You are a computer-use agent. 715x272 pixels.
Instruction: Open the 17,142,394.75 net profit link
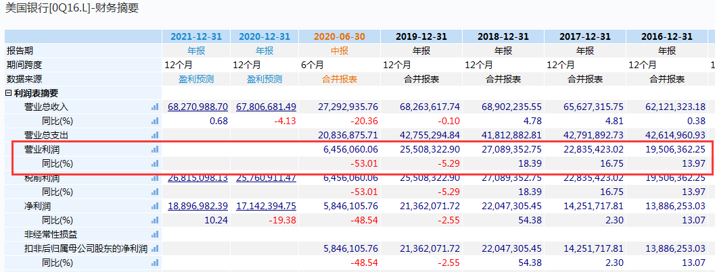click(x=266, y=206)
